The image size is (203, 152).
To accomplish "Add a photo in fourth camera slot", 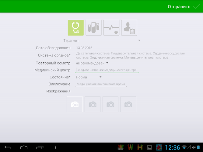I will (x=128, y=104).
